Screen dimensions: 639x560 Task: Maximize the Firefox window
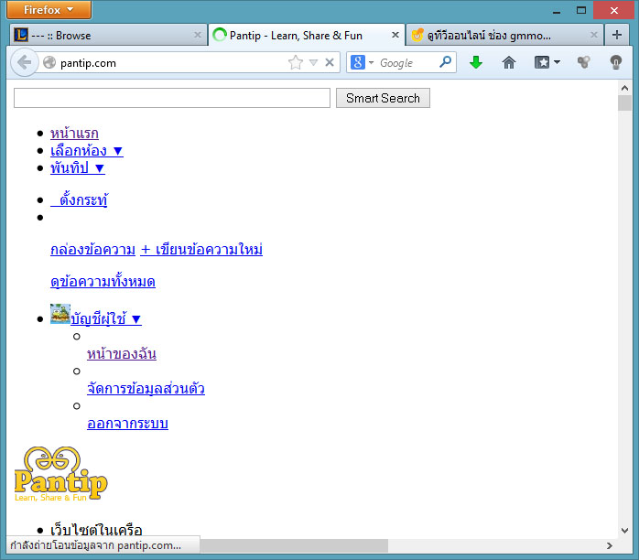[581, 10]
